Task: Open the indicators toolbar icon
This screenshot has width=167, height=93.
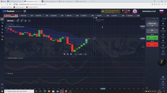Action: click(x=22, y=21)
